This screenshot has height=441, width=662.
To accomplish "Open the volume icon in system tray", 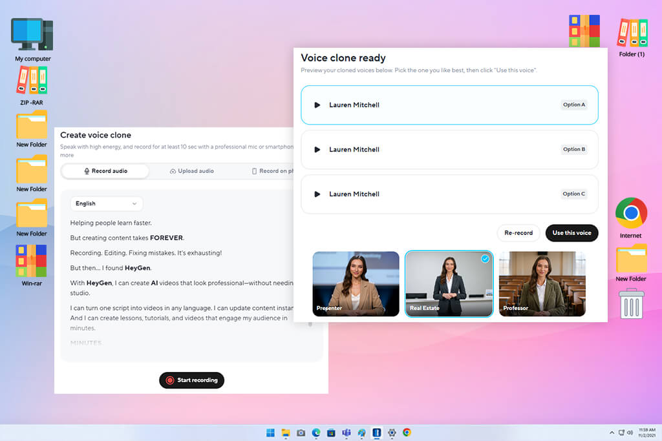I will (630, 433).
